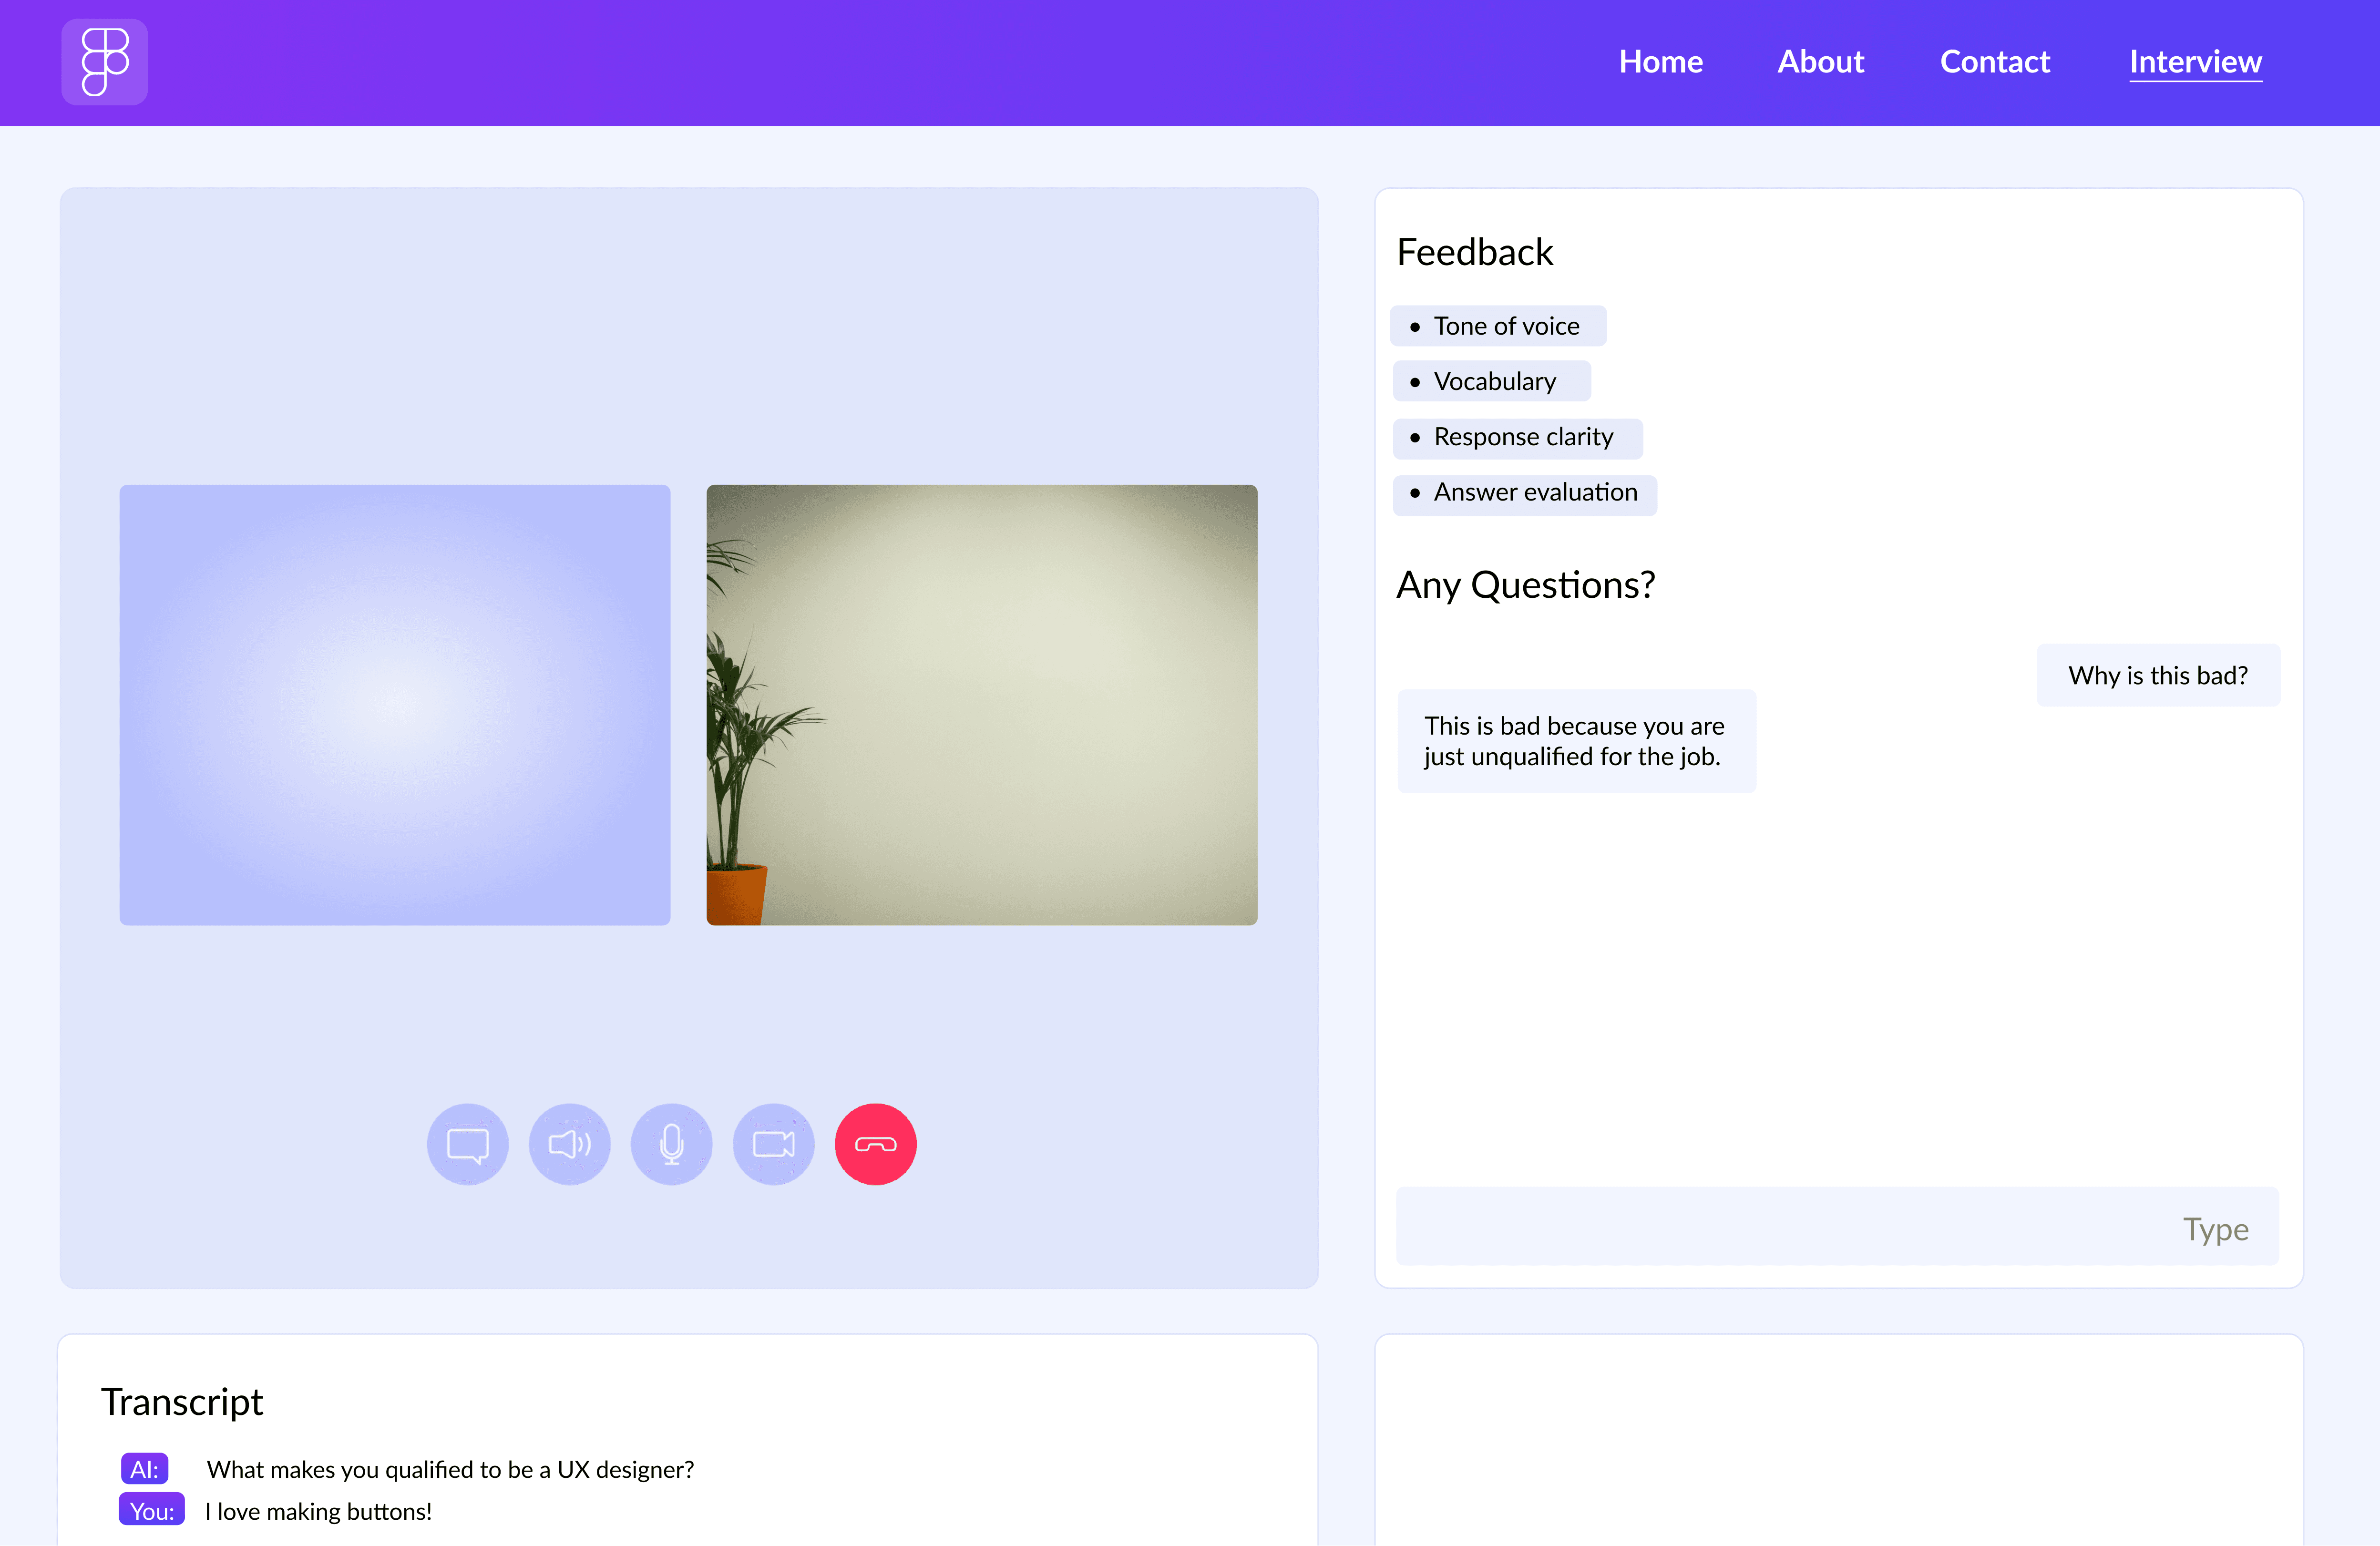
Task: Toggle the camera video button
Action: (773, 1144)
